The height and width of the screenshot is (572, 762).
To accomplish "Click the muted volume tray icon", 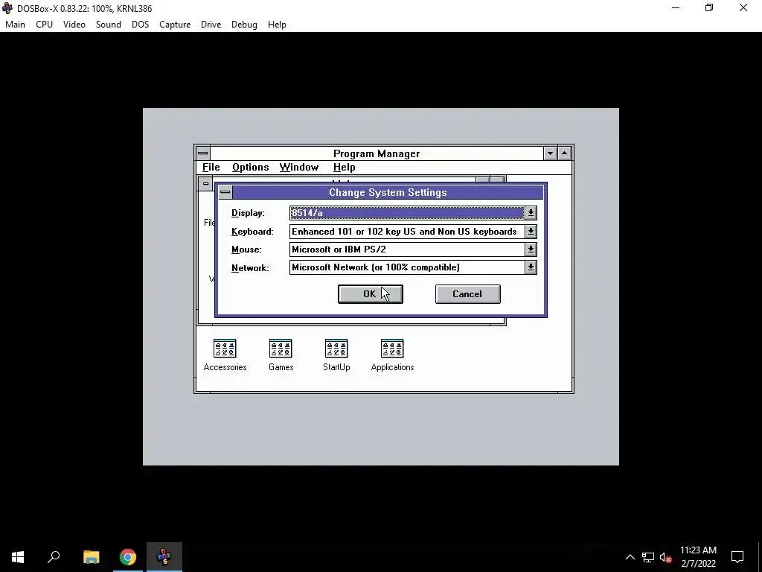I will [665, 557].
